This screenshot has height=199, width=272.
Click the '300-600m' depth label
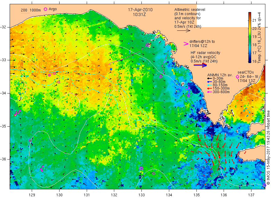[x=221, y=92]
